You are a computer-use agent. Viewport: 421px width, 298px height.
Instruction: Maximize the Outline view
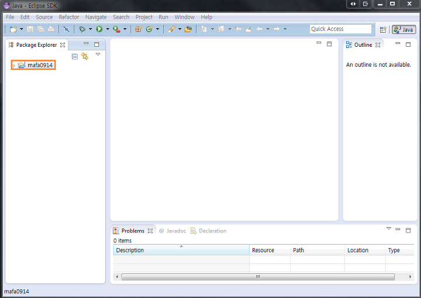[408, 44]
